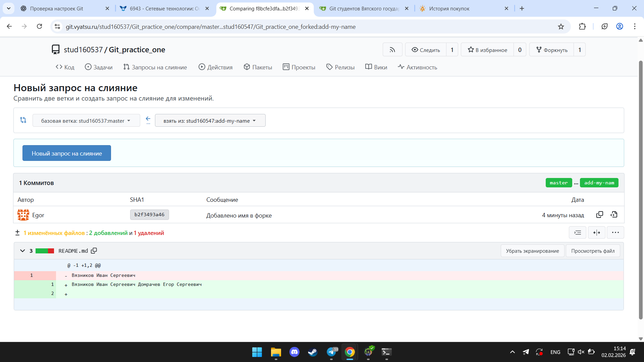Screen dimensions: 644x362
Task: Click Новый запрос на слияние button
Action: (x=67, y=153)
